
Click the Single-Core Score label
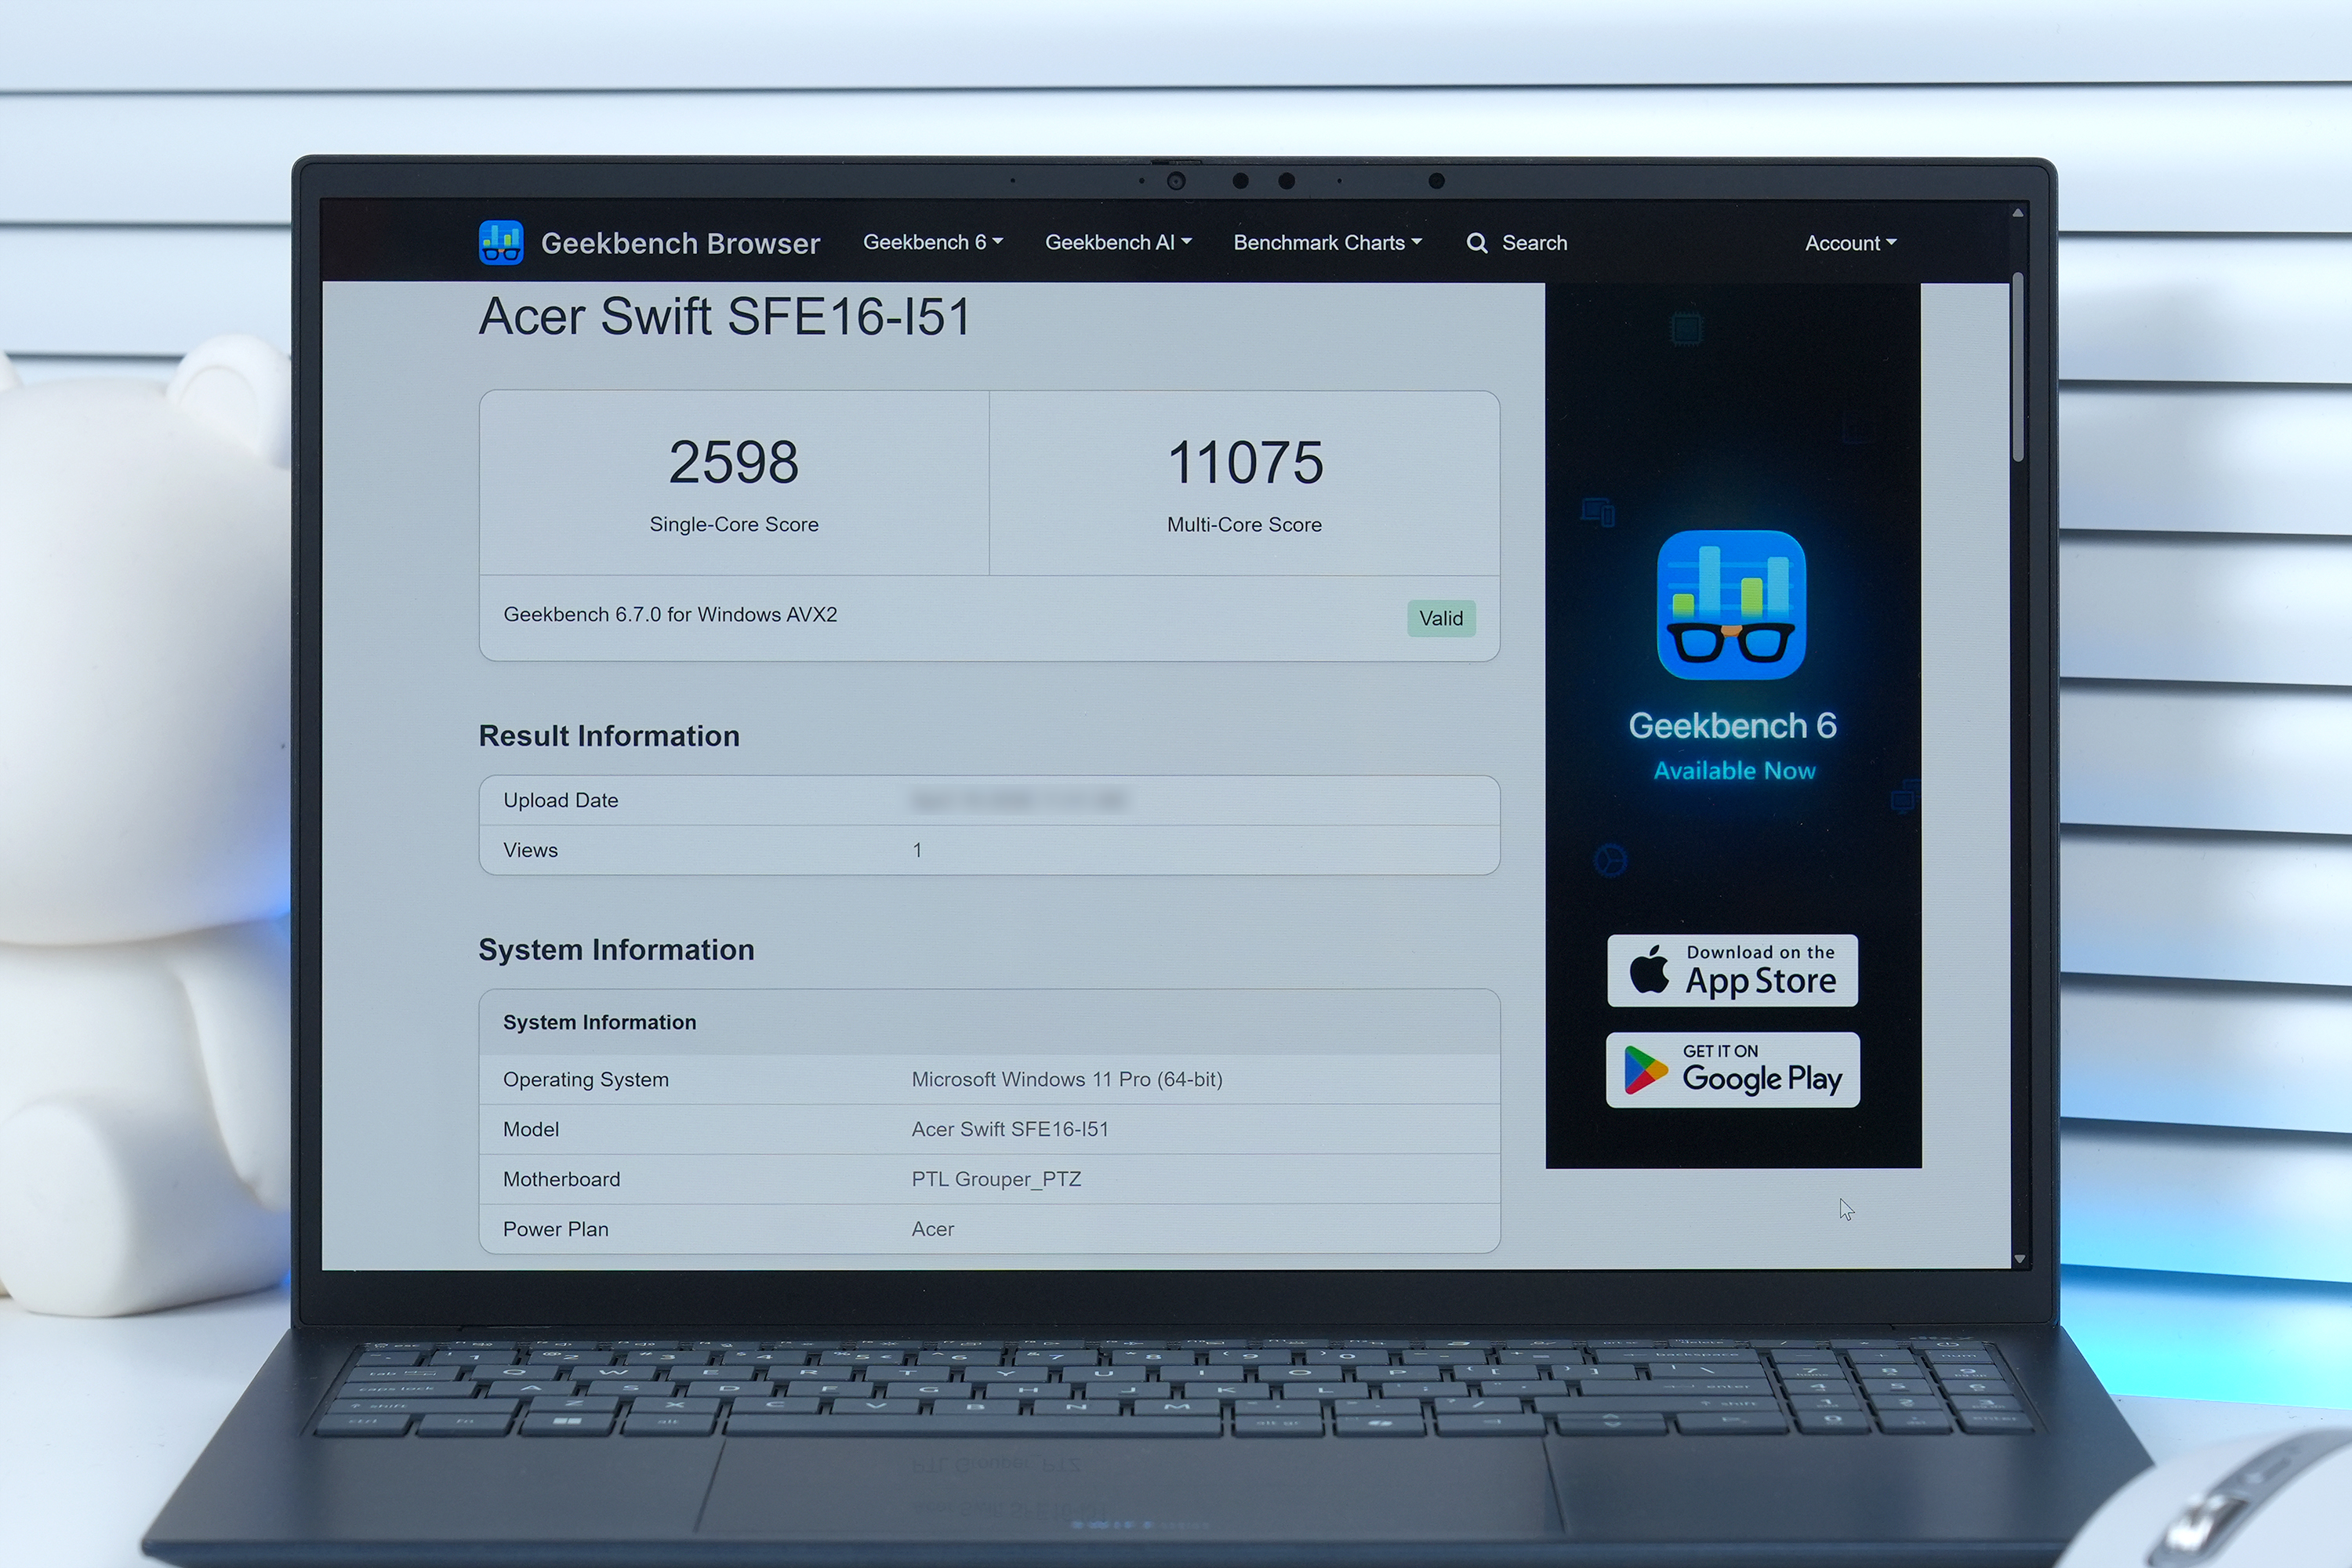click(734, 524)
